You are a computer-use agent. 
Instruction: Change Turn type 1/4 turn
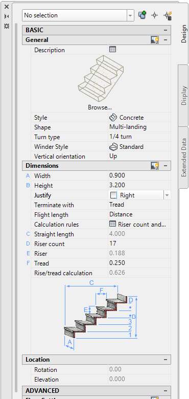(121, 137)
